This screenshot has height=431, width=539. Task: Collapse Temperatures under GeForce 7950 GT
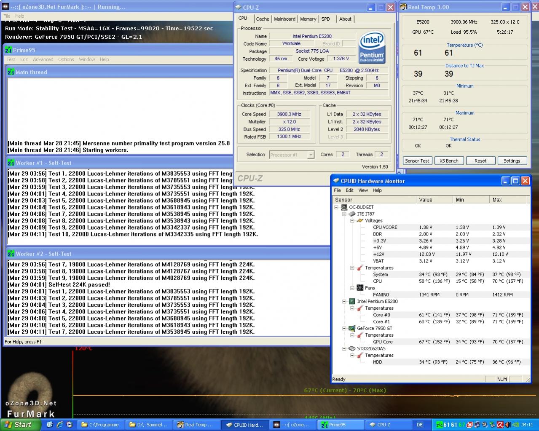[x=352, y=335]
